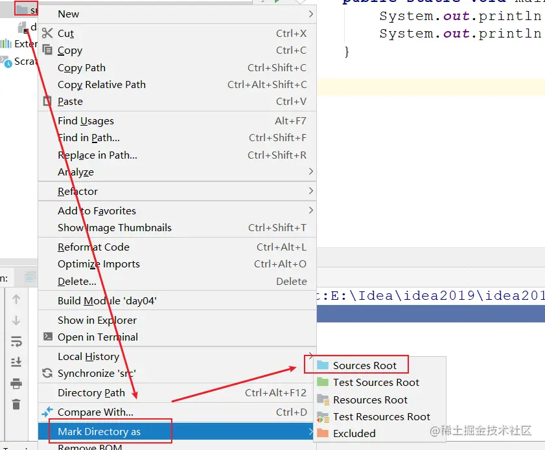The image size is (545, 450).
Task: Select Build Module 'day04' entry
Action: pos(177,300)
